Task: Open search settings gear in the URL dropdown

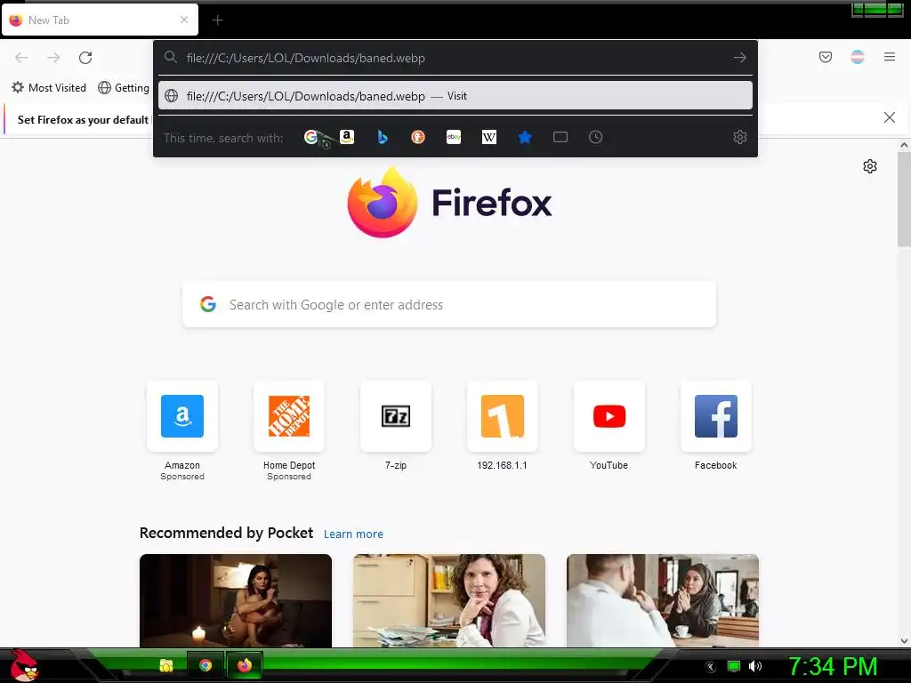Action: [x=739, y=137]
